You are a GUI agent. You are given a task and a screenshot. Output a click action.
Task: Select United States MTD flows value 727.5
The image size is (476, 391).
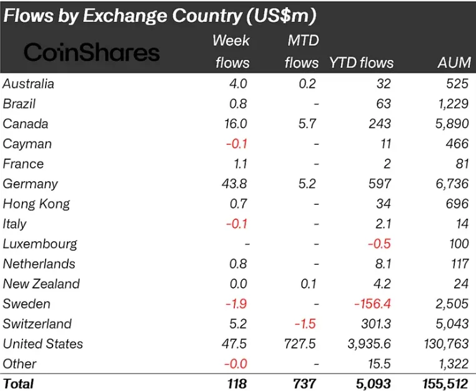[x=300, y=344]
